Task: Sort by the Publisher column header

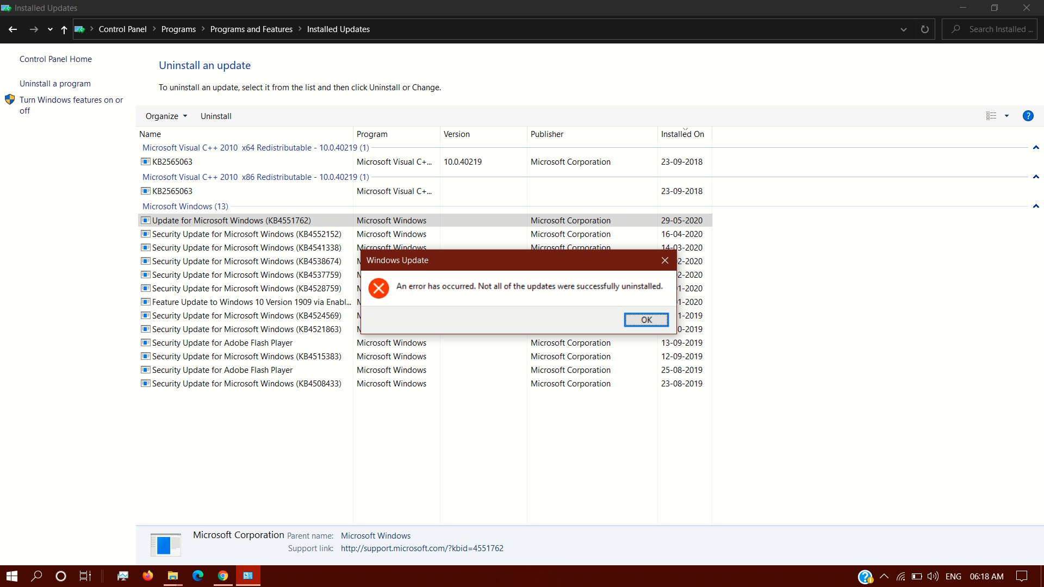Action: tap(592, 134)
